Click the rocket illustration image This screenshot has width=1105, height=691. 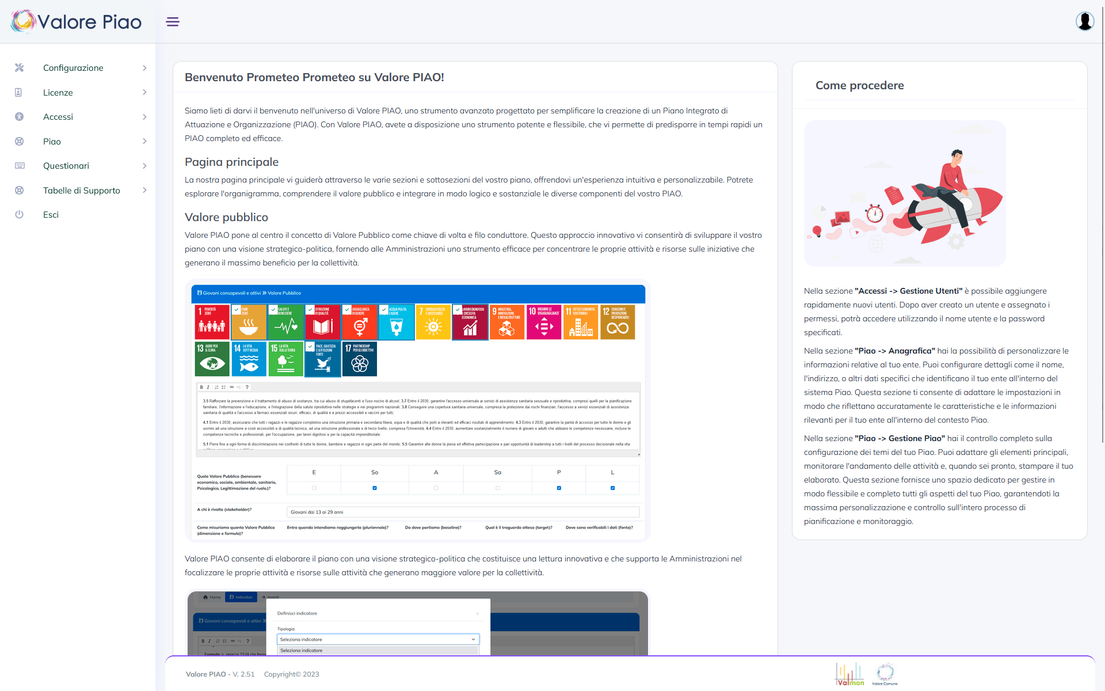point(905,193)
